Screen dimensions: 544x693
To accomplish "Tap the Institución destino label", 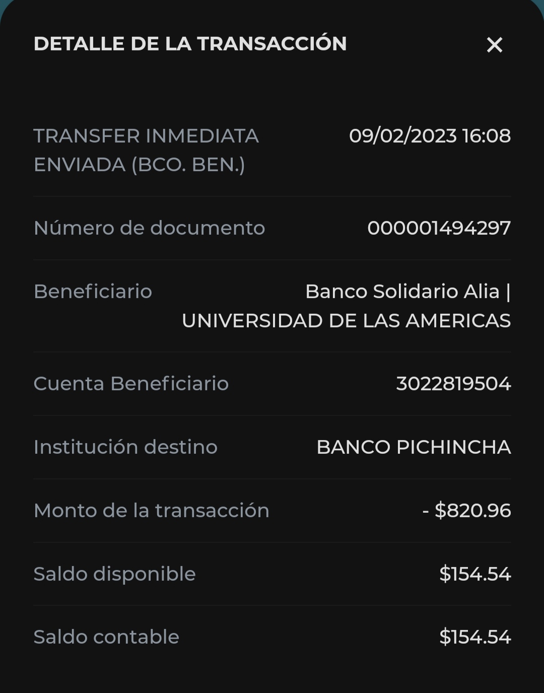I will coord(125,447).
